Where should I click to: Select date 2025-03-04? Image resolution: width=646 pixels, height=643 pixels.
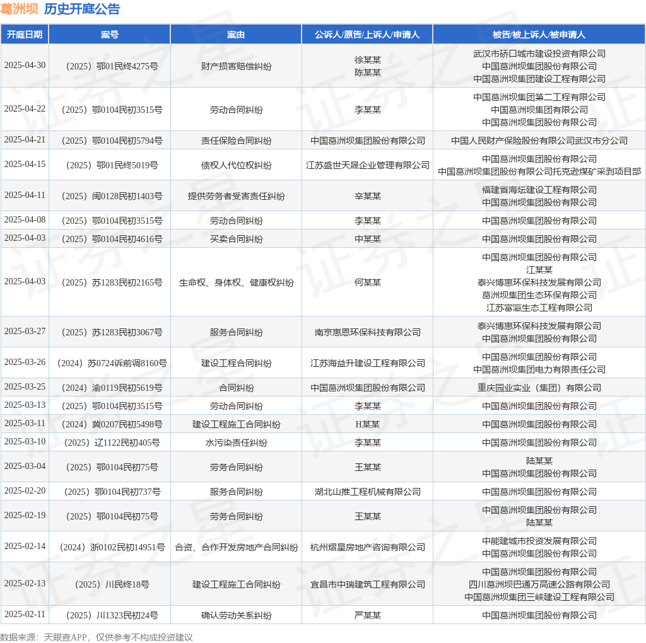coord(25,466)
